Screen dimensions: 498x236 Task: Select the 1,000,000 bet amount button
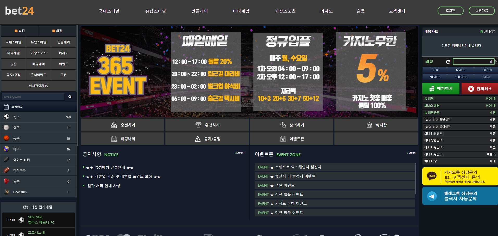coord(460,77)
